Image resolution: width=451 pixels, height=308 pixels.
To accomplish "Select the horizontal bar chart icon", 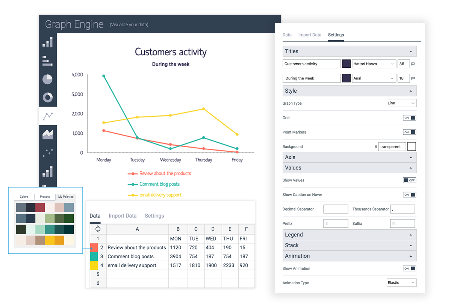I will 47,61.
